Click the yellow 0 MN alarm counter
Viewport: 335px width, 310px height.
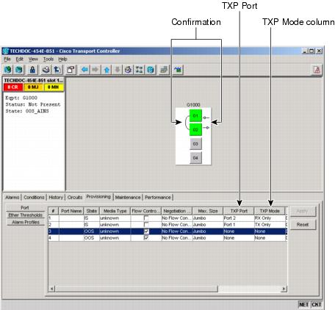pyautogui.click(x=53, y=87)
